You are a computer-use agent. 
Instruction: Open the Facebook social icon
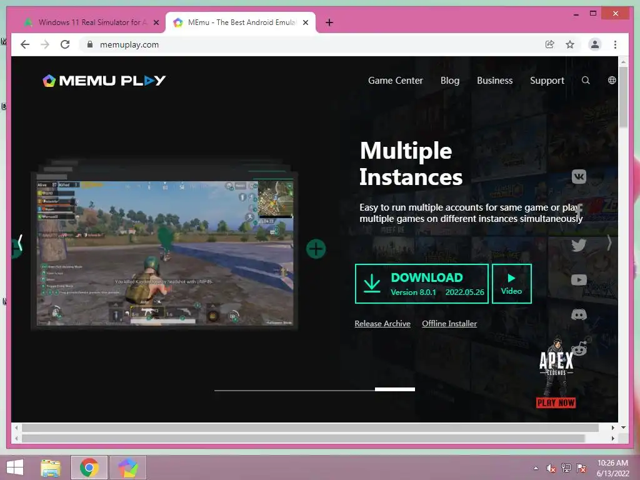pos(579,211)
